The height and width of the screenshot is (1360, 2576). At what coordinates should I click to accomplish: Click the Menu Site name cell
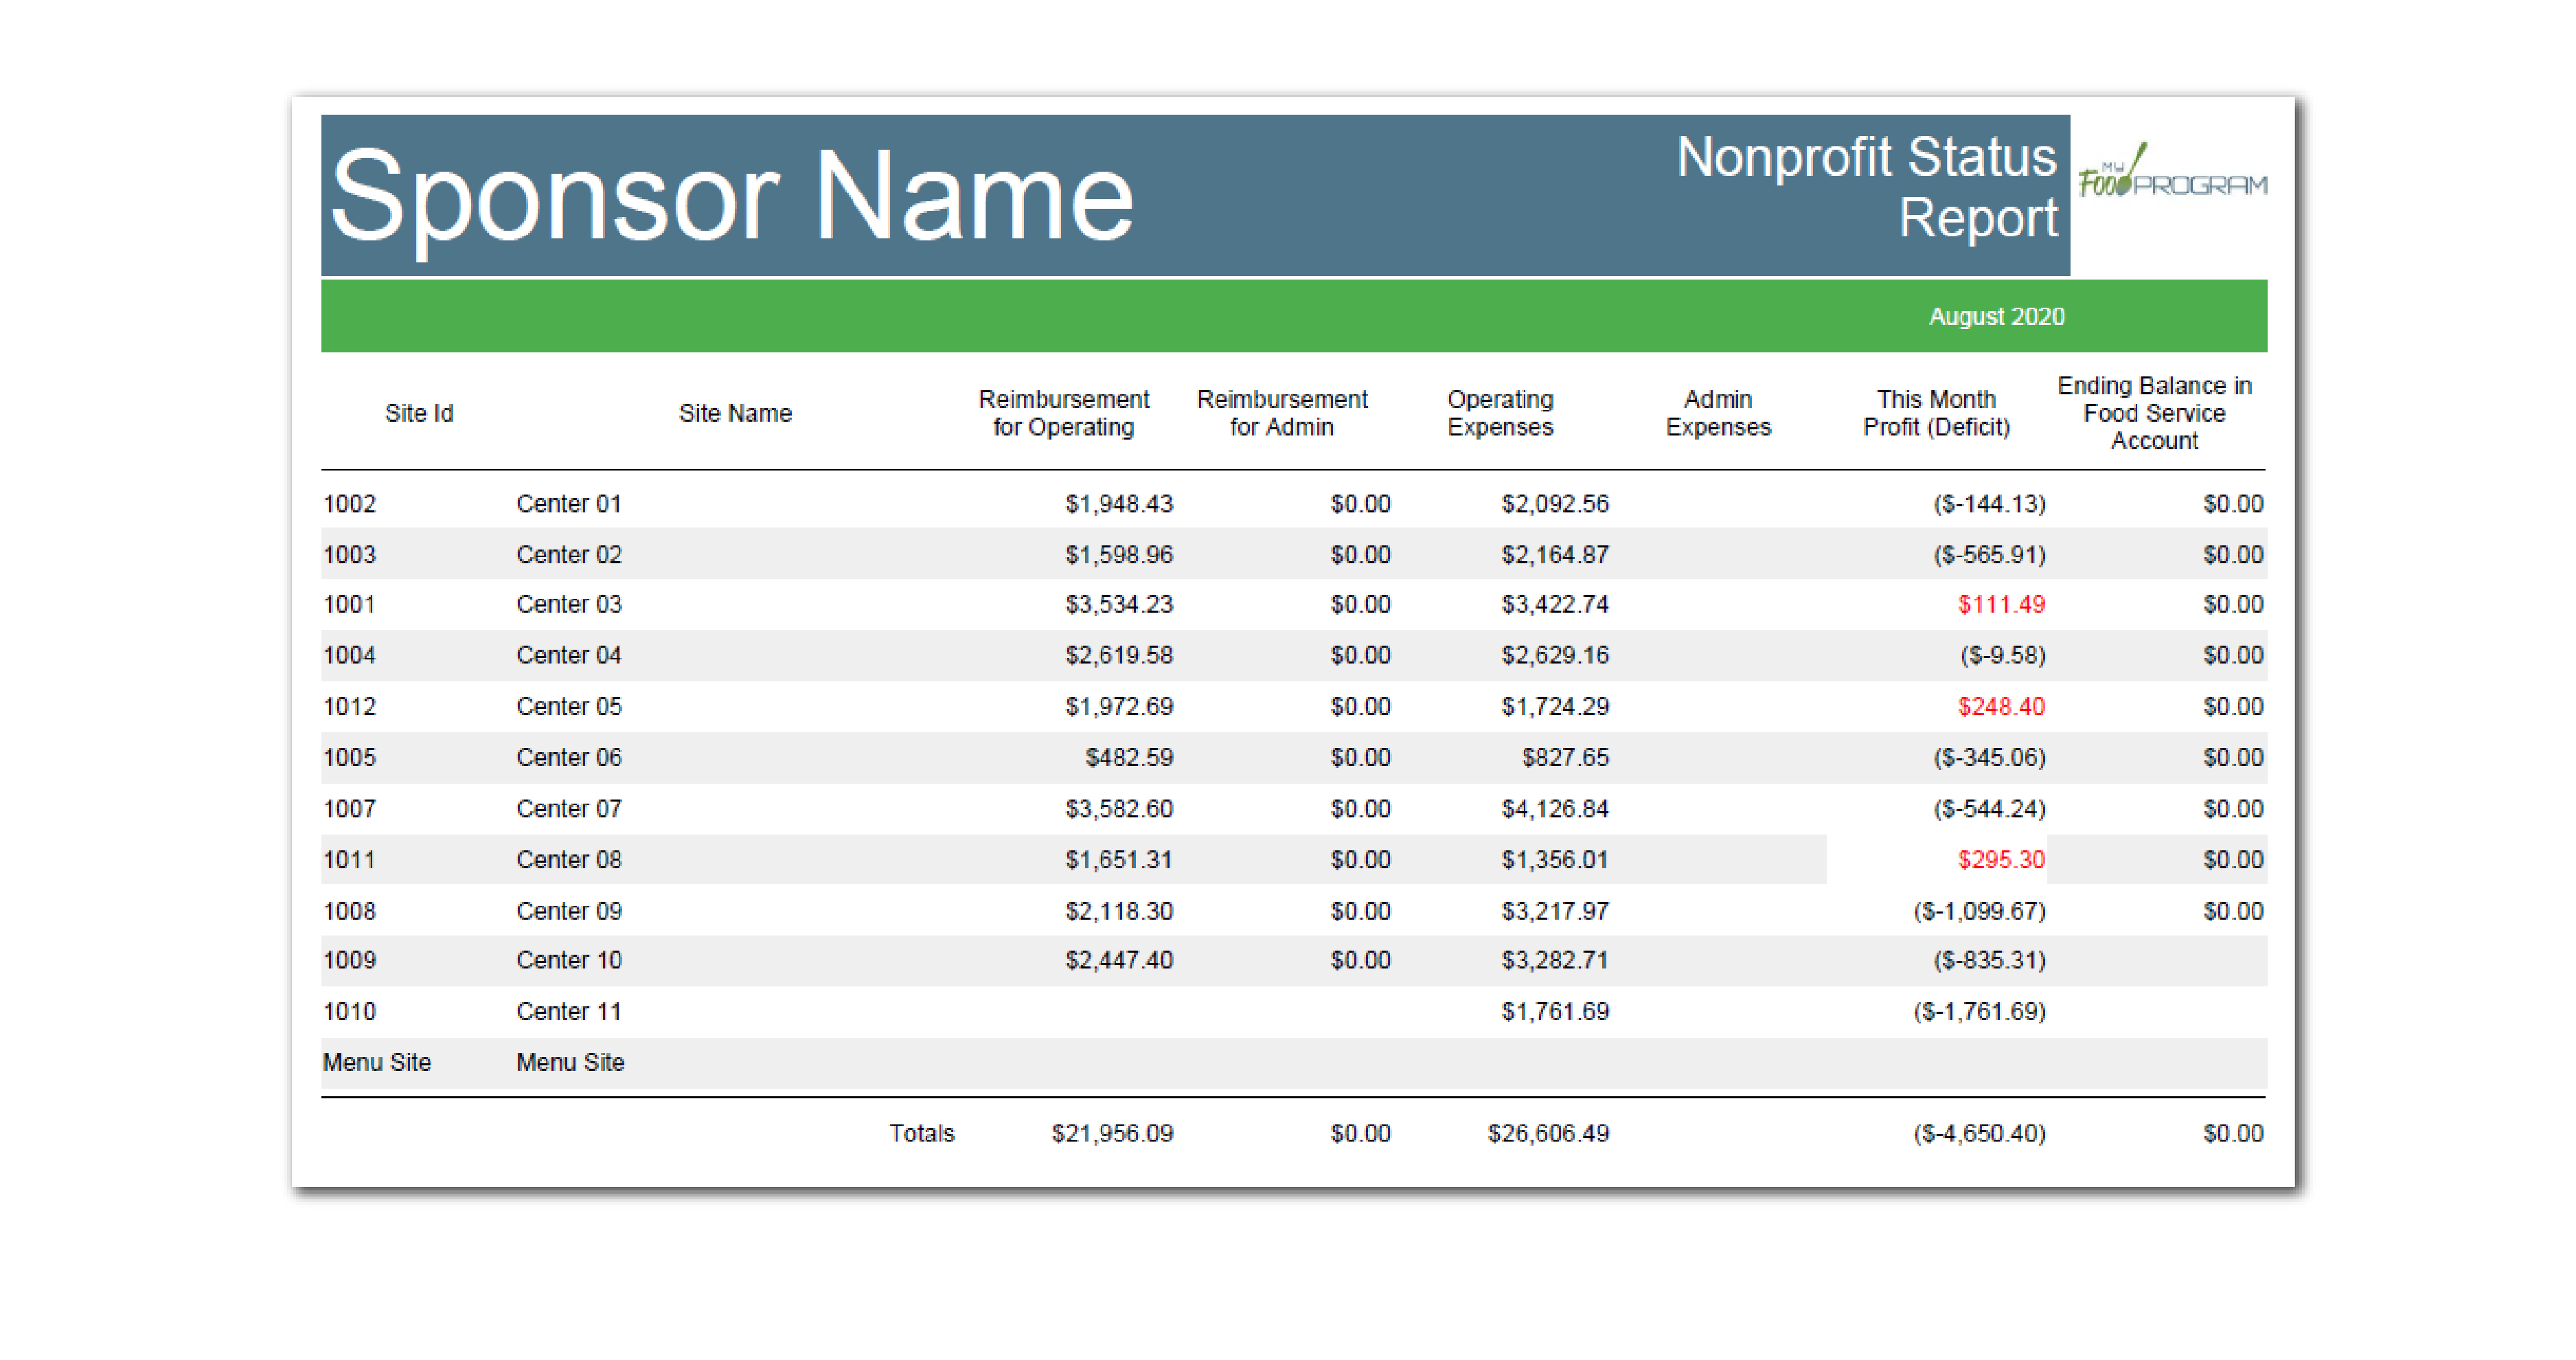[x=570, y=1062]
